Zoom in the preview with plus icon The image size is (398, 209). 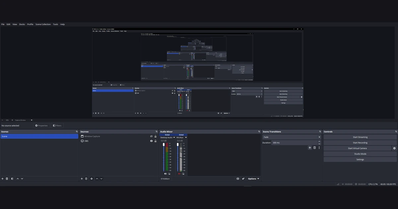pyautogui.click(x=12, y=120)
